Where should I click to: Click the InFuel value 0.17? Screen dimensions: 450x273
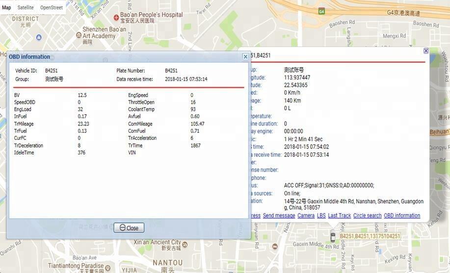click(x=82, y=117)
